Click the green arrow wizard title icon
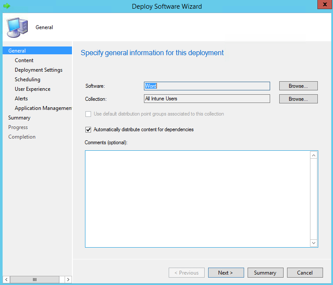 click(7, 6)
